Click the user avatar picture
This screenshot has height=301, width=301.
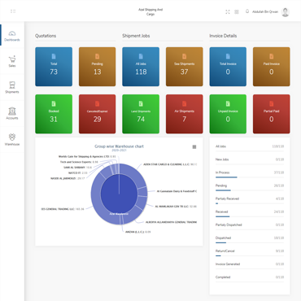click(x=286, y=12)
